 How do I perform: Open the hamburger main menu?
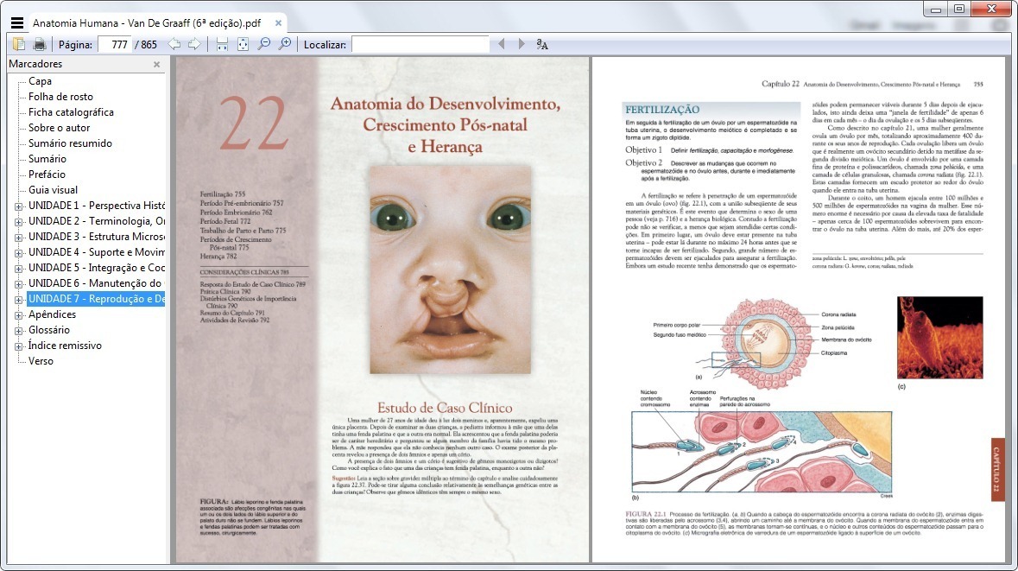[17, 22]
